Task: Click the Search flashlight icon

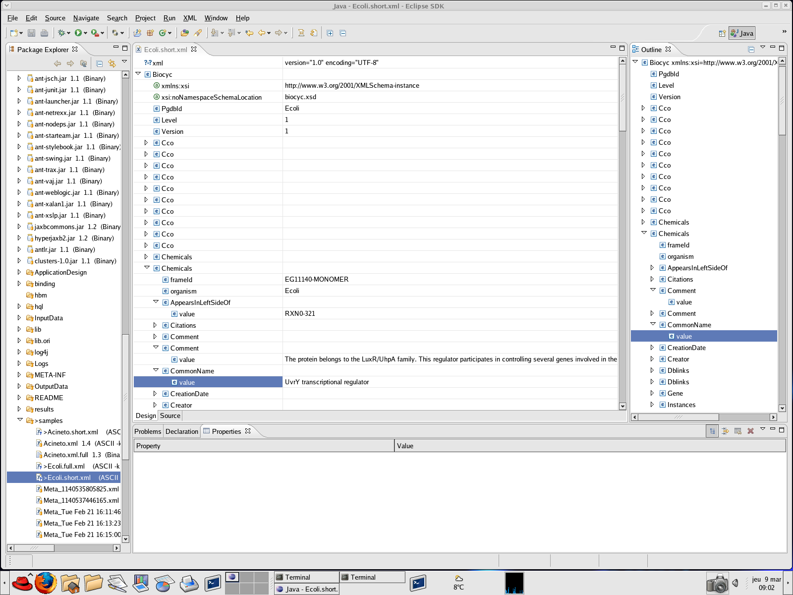Action: [198, 33]
